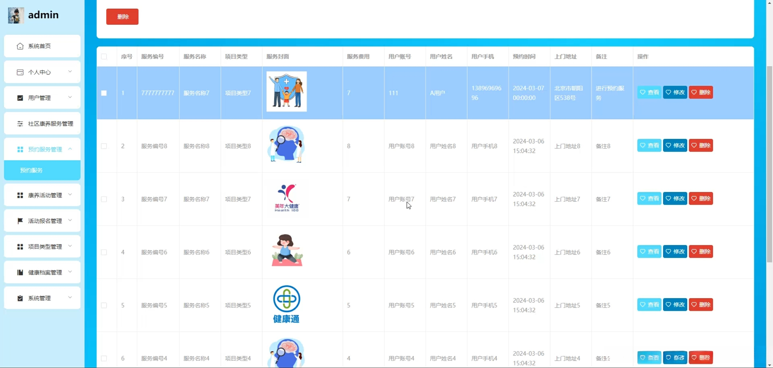Select the home icon beside 系统首页
The image size is (773, 368).
[20, 46]
